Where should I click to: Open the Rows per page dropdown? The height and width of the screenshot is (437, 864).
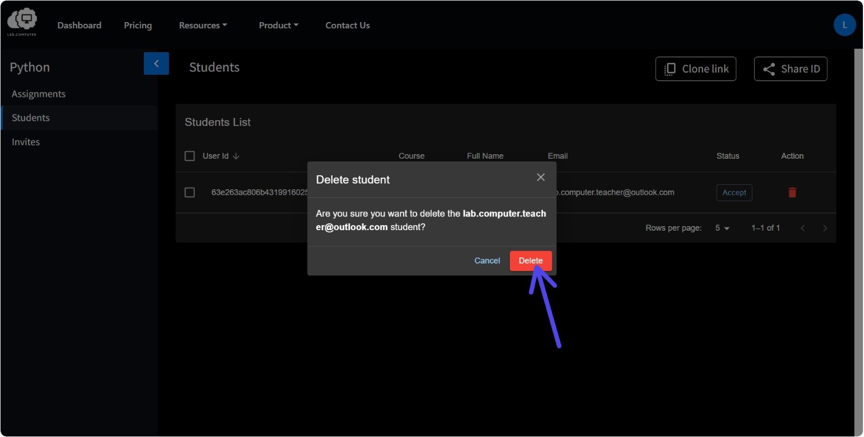click(x=722, y=228)
